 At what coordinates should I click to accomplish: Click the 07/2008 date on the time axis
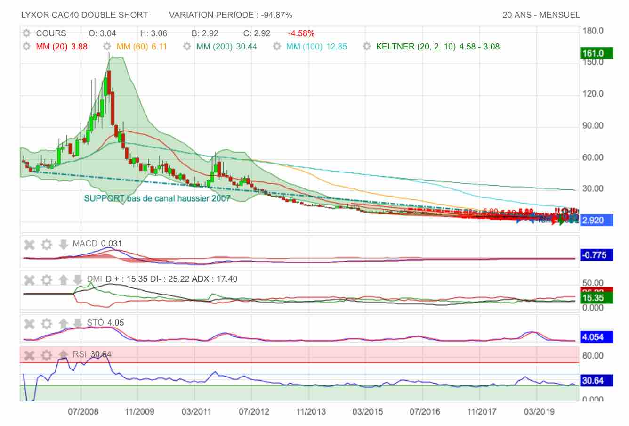pos(83,411)
